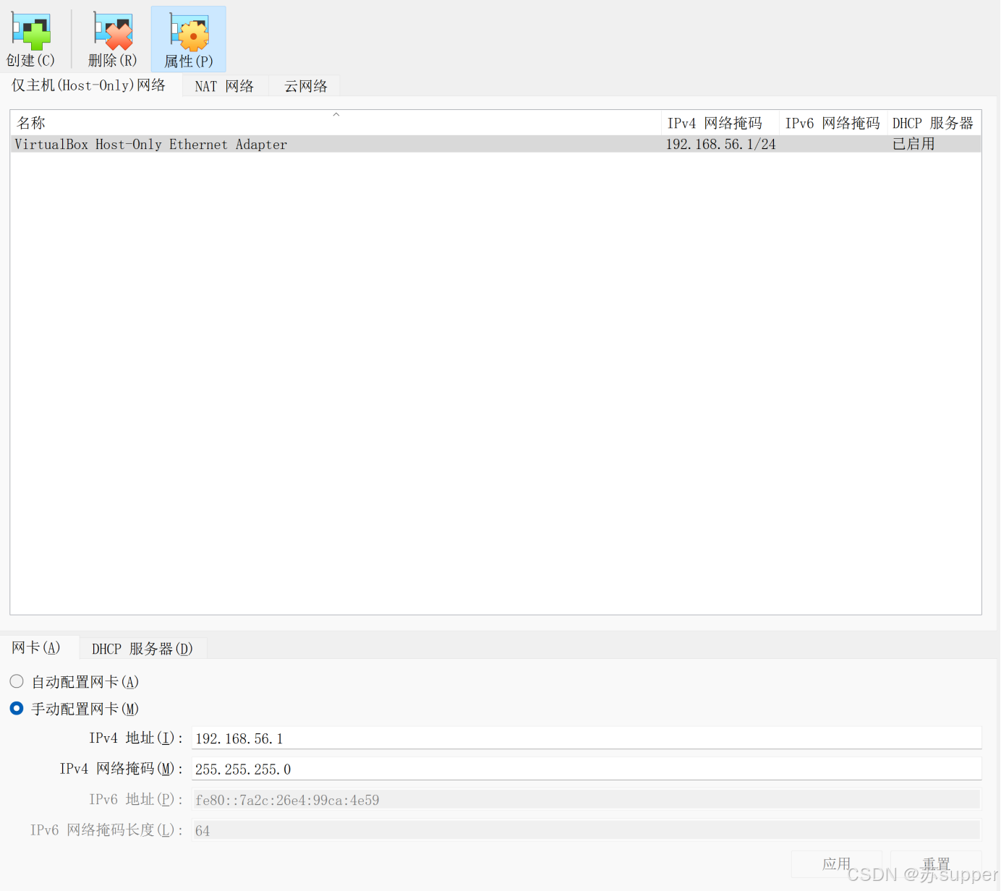Image resolution: width=1001 pixels, height=891 pixels.
Task: Open the 云网络 cloud network tab
Action: coord(305,86)
